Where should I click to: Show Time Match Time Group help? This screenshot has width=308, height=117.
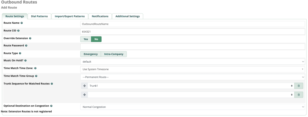point(36,76)
